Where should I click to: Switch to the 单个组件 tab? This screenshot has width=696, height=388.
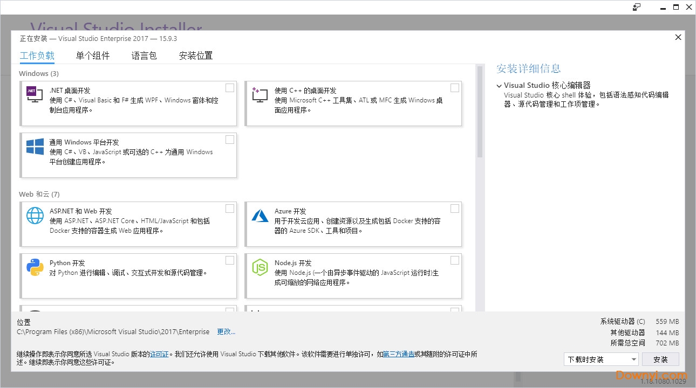click(93, 56)
